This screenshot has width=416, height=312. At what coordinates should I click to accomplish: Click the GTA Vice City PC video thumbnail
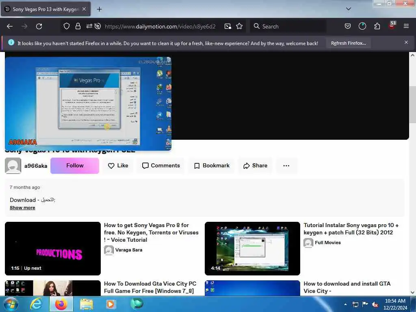(53, 288)
